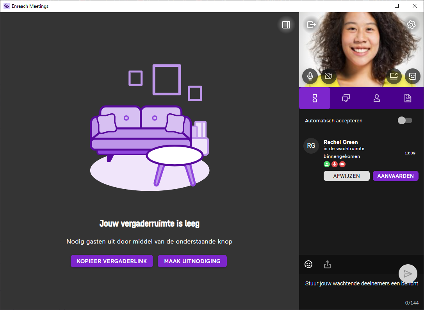Viewport: 424px width, 310px height.
Task: Open emoji picker in message bar
Action: (308, 265)
